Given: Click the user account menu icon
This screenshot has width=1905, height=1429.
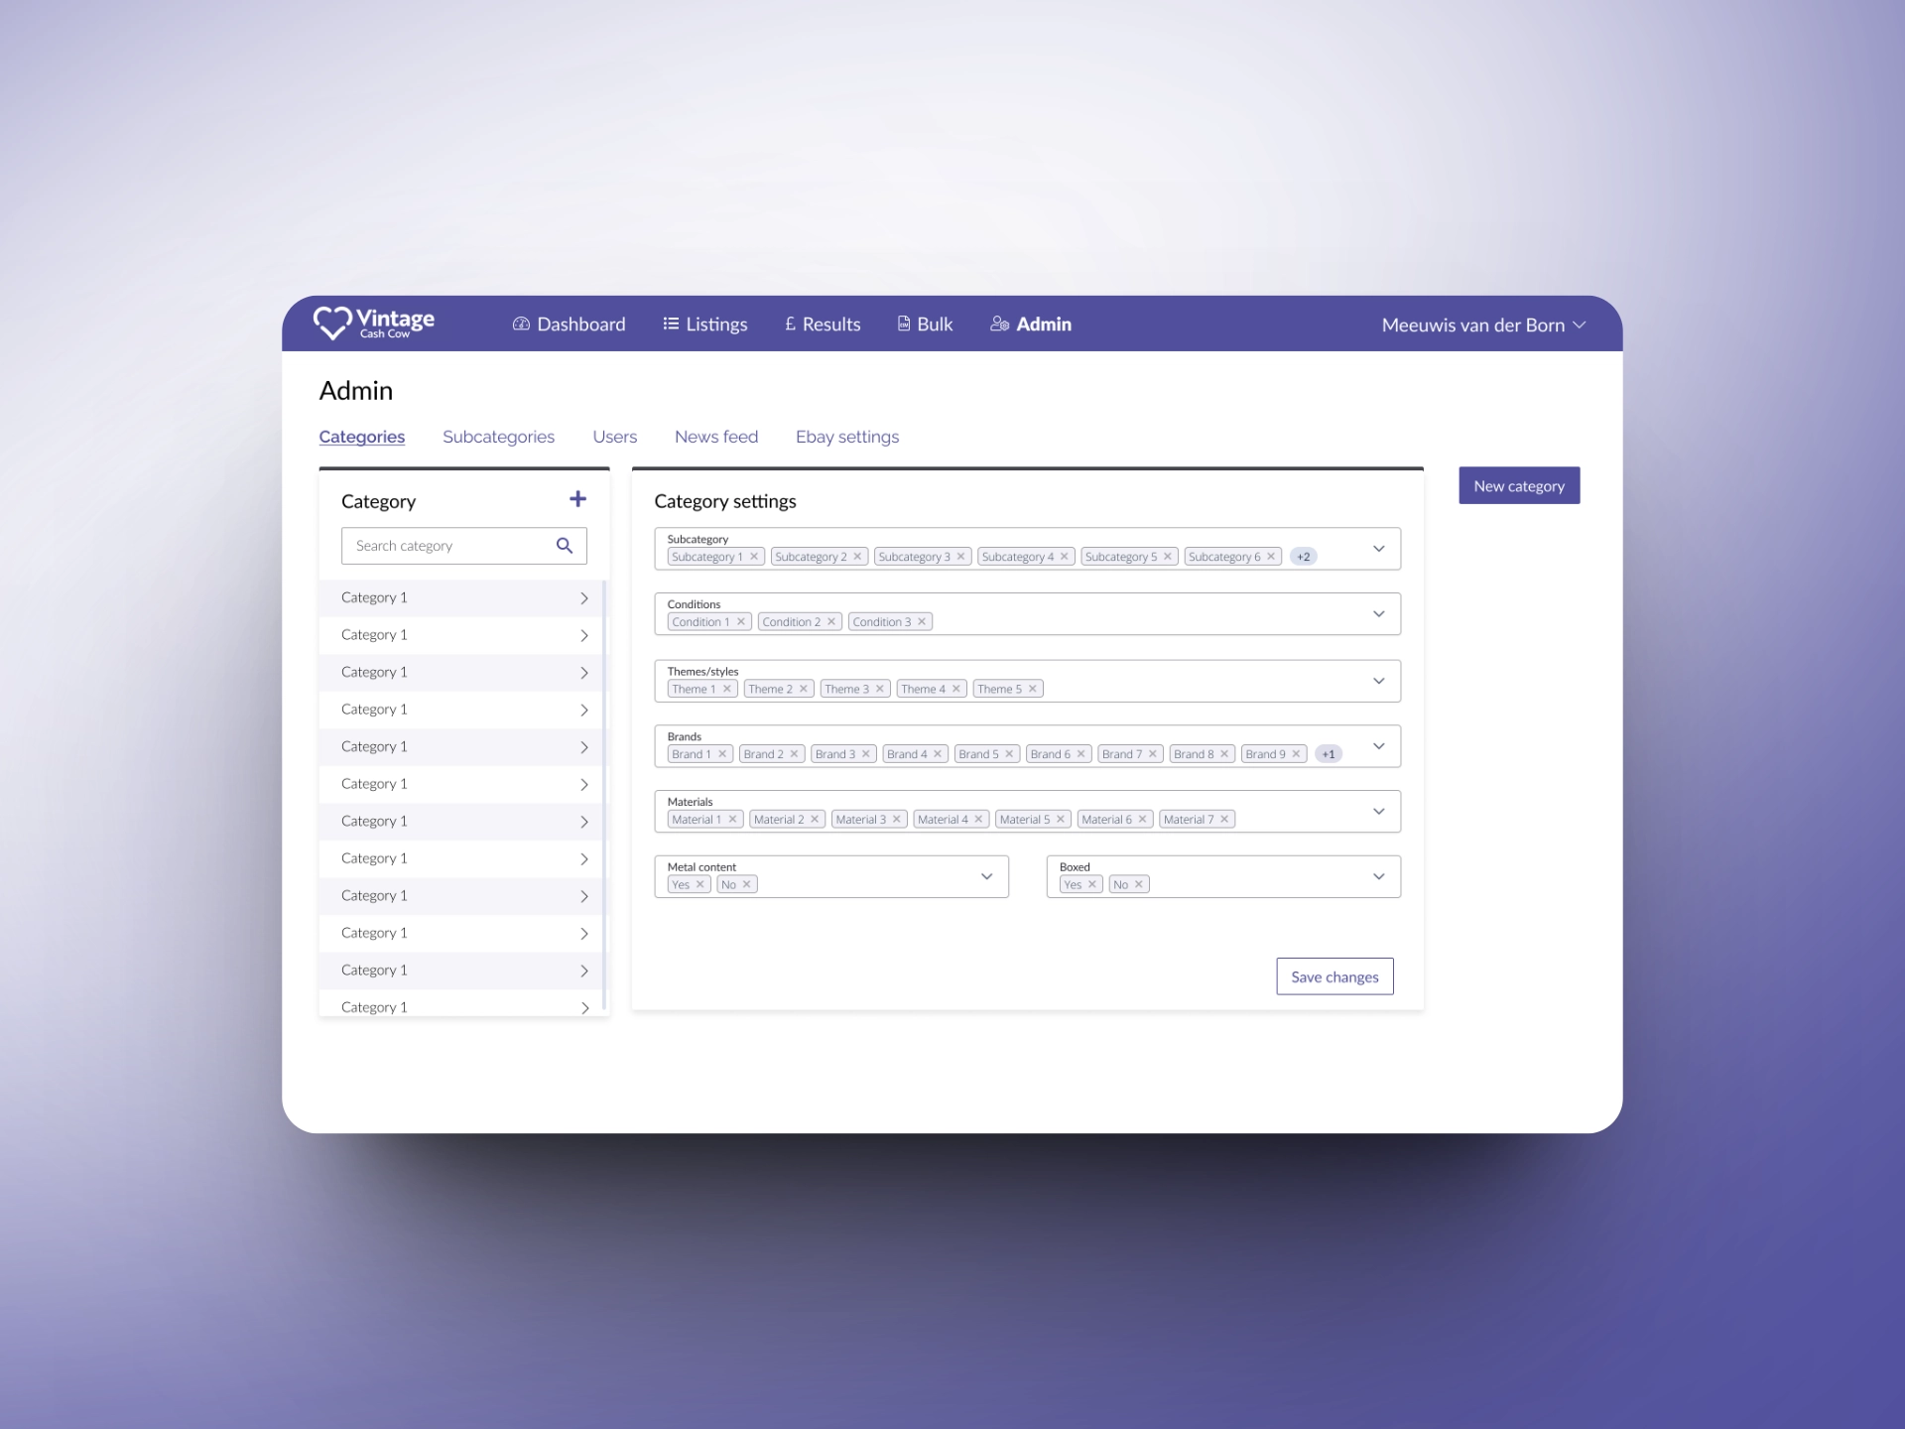Looking at the screenshot, I should tap(1584, 325).
